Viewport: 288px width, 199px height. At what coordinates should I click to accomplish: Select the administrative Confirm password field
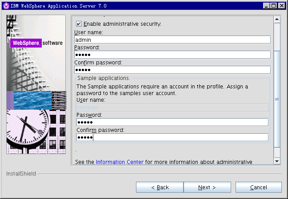[172, 70]
